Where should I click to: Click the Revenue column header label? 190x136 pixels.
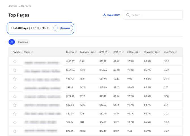pyautogui.click(x=70, y=52)
